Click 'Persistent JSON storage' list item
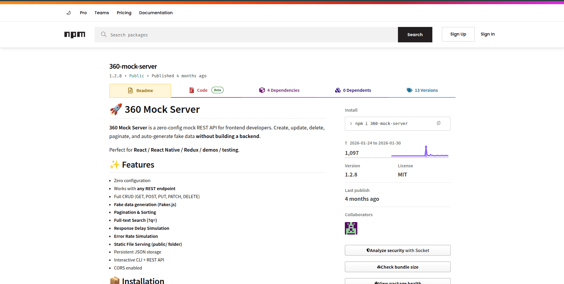564x284 pixels. (138, 252)
